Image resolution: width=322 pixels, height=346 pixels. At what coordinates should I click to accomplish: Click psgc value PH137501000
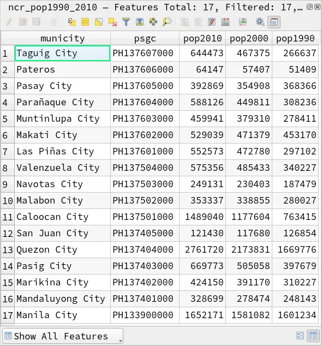(145, 217)
